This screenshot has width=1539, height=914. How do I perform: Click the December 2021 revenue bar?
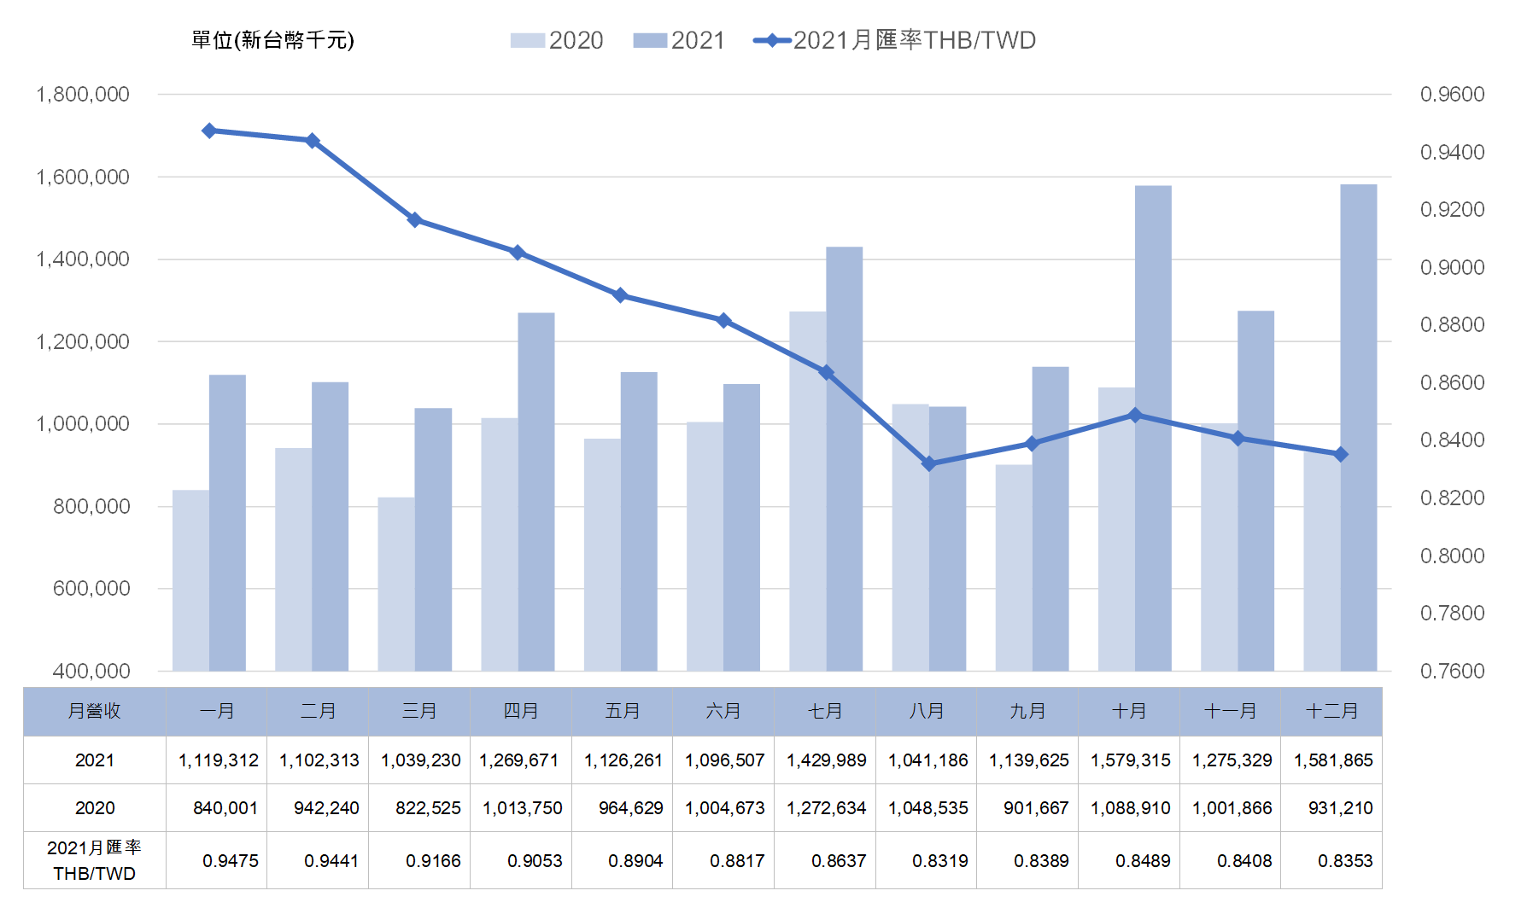pyautogui.click(x=1359, y=428)
